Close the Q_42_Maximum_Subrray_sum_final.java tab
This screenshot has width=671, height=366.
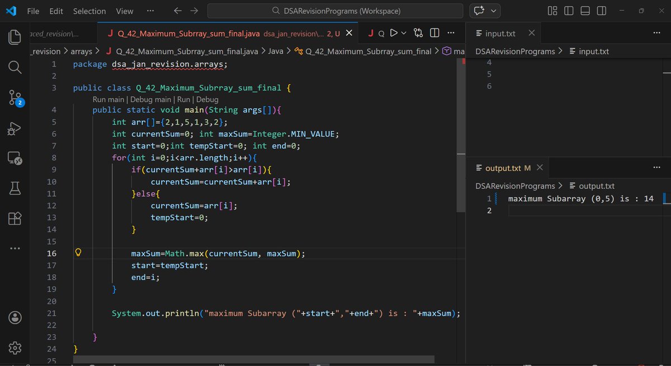349,33
